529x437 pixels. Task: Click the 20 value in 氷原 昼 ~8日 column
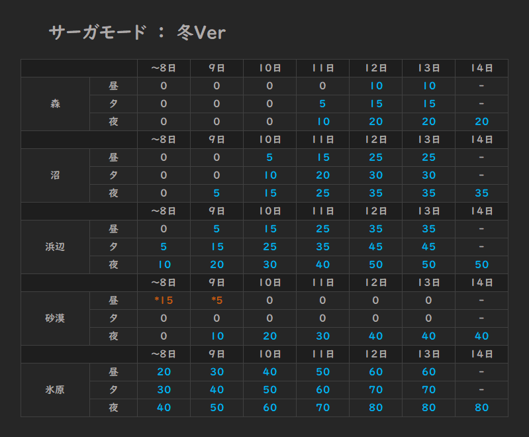pos(164,372)
